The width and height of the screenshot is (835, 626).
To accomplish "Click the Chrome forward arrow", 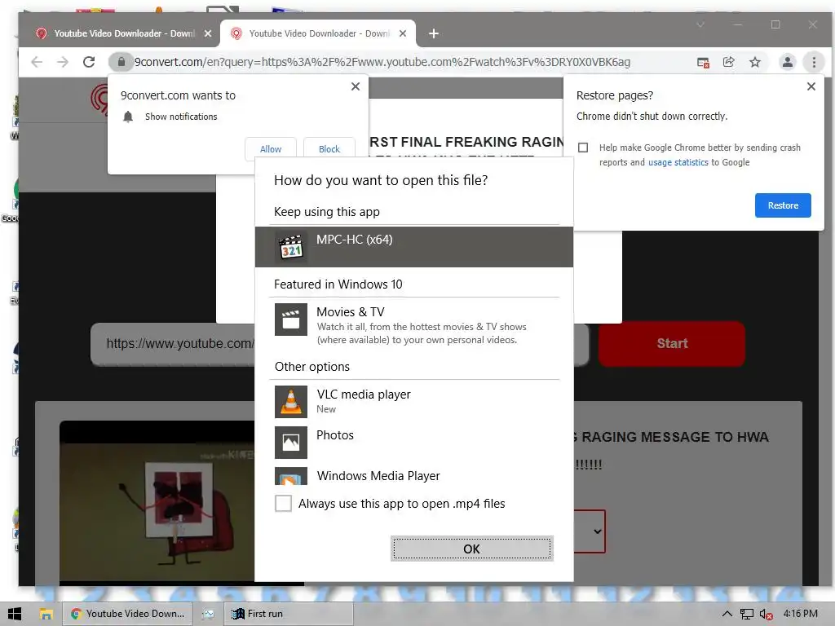I will (x=62, y=62).
